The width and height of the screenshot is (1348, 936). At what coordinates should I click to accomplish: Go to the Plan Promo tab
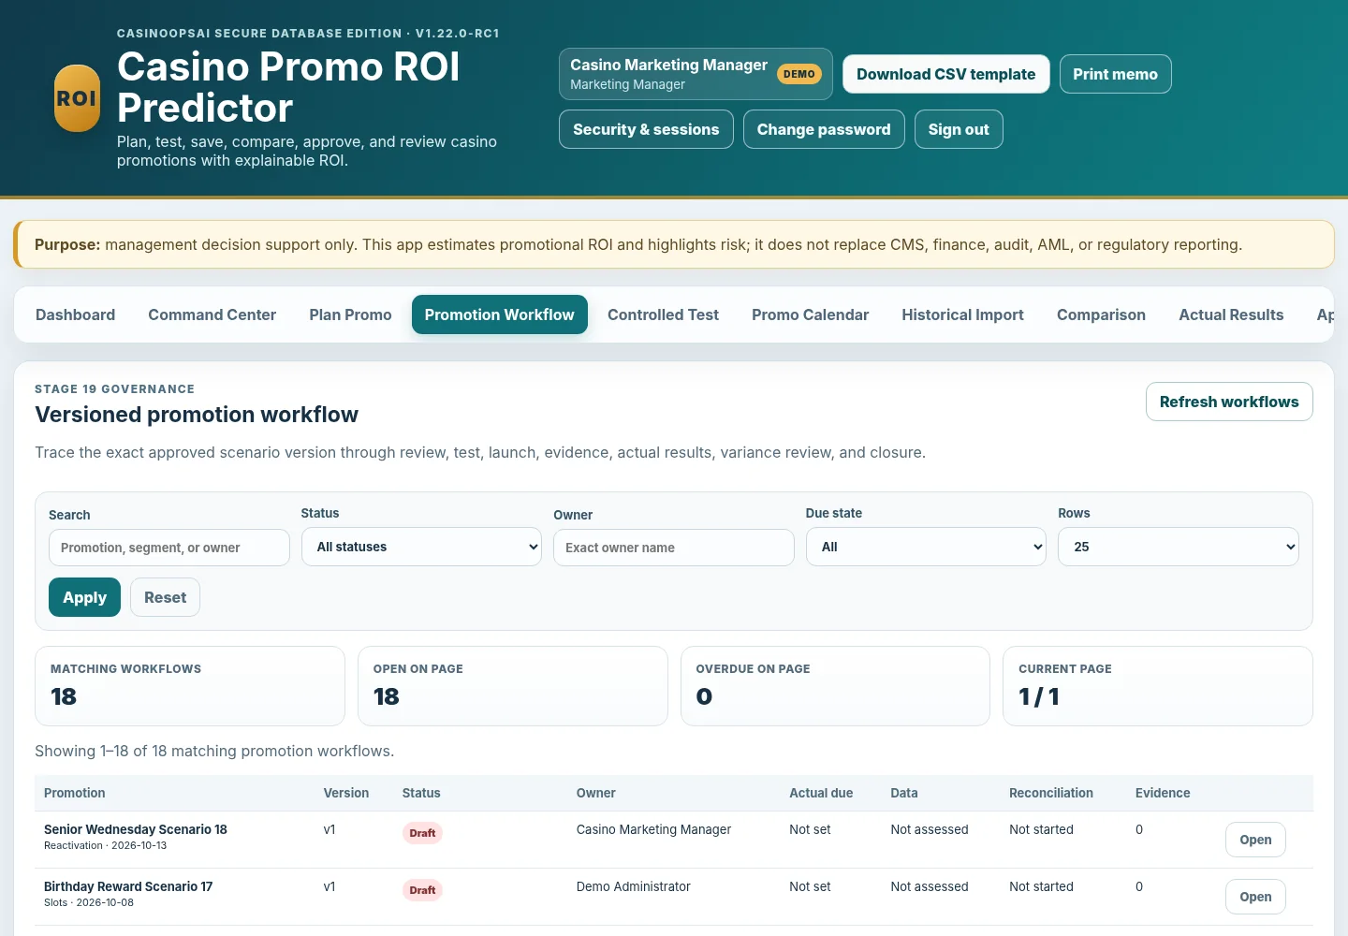[x=350, y=314]
